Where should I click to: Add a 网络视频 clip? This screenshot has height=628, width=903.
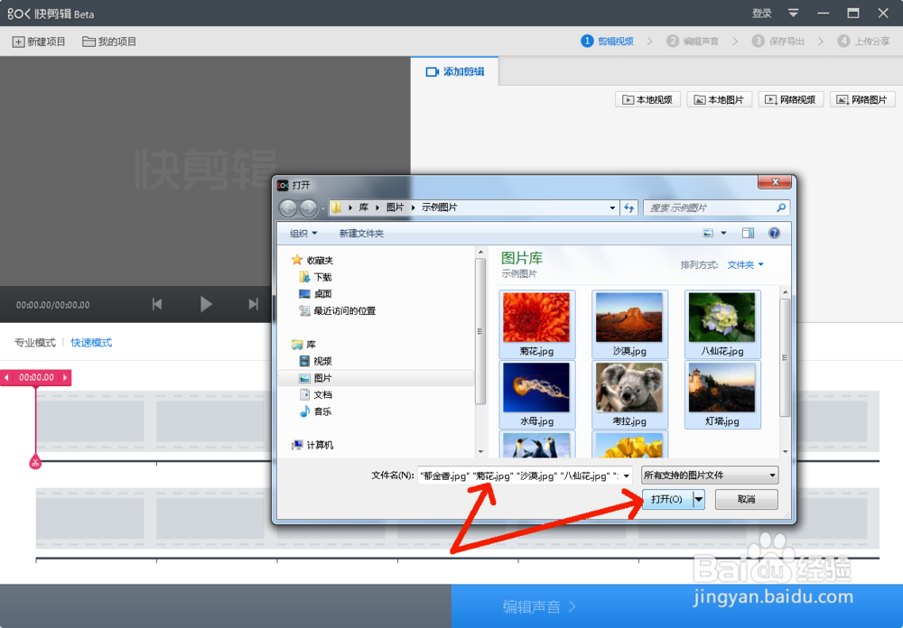tap(791, 99)
